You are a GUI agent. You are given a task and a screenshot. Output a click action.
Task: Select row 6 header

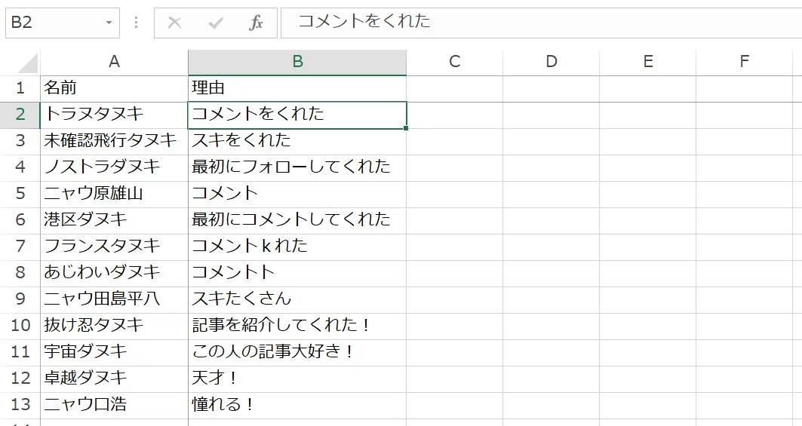click(x=20, y=220)
